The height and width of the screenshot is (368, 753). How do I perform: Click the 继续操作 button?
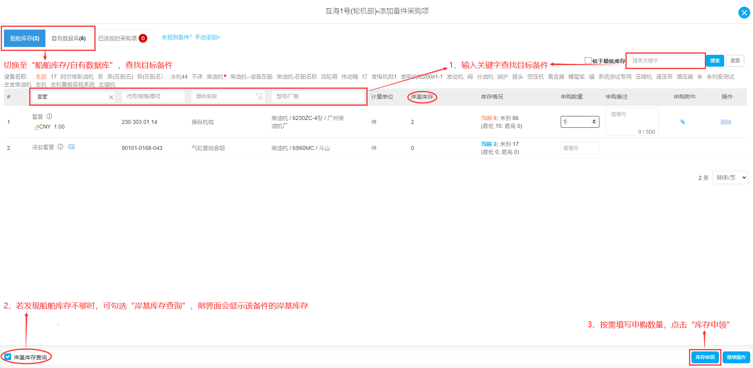coord(736,357)
